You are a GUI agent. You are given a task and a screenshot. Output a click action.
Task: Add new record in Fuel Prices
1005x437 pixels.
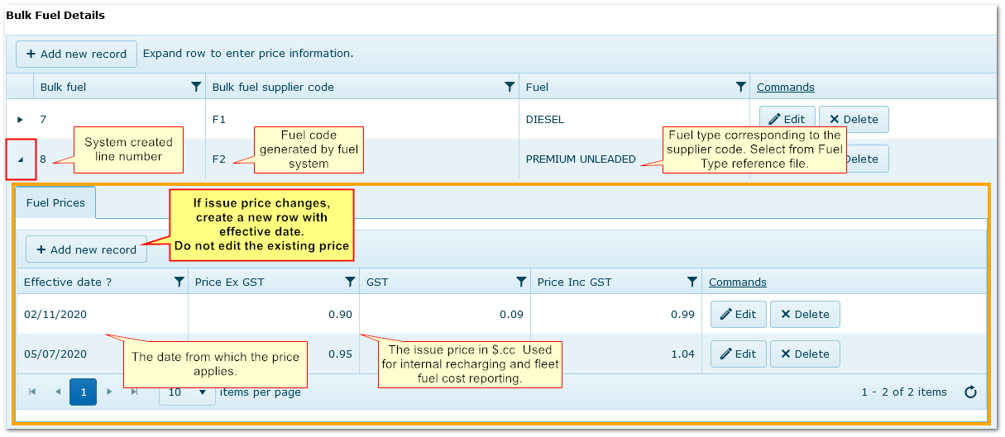pos(86,249)
